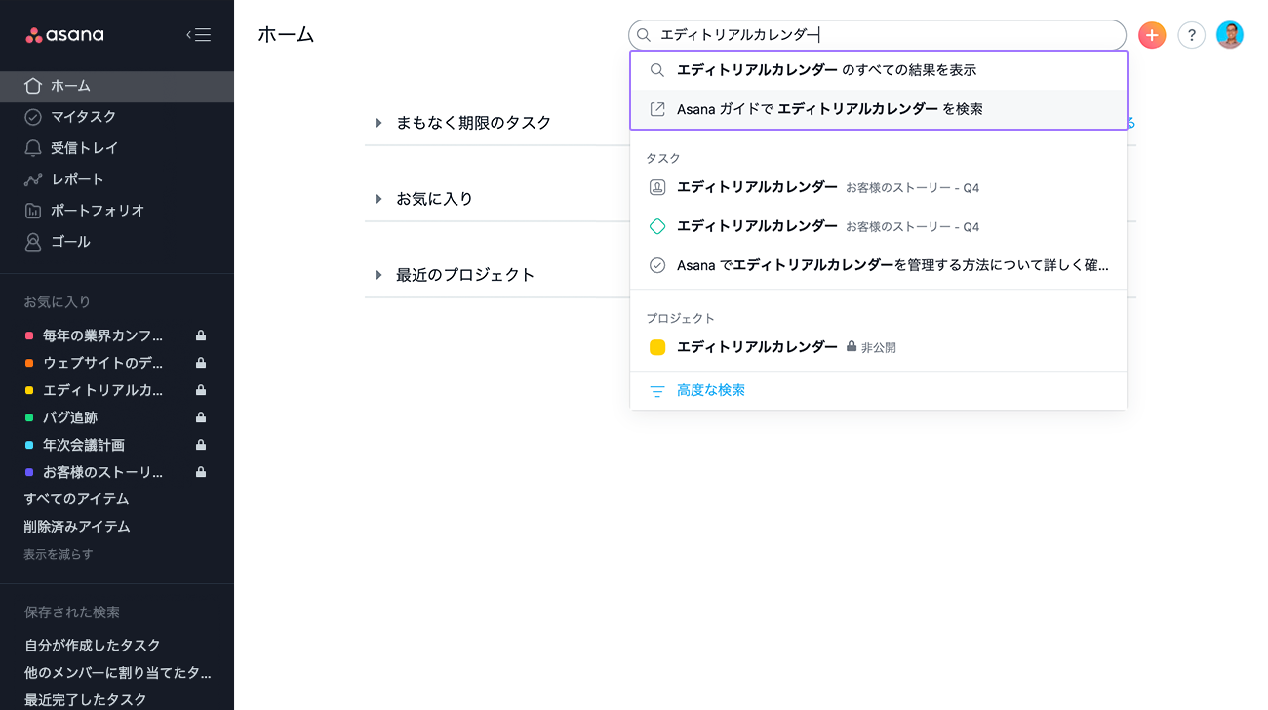Image resolution: width=1268 pixels, height=710 pixels.
Task: Expand the お気に入り section on home
Action: pos(378,199)
